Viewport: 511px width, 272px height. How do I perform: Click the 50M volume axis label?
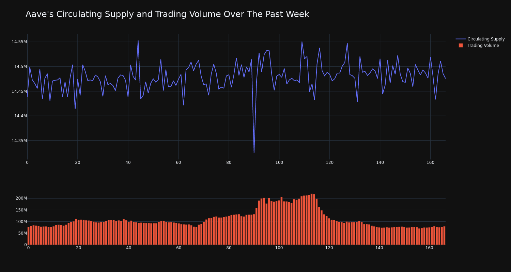tap(22, 233)
